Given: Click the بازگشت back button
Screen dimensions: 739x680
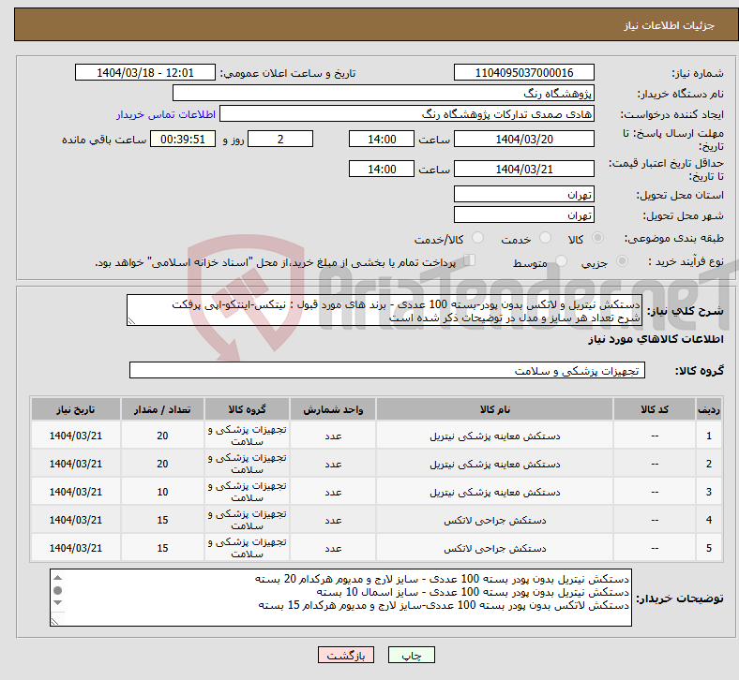Looking at the screenshot, I should coord(346,655).
